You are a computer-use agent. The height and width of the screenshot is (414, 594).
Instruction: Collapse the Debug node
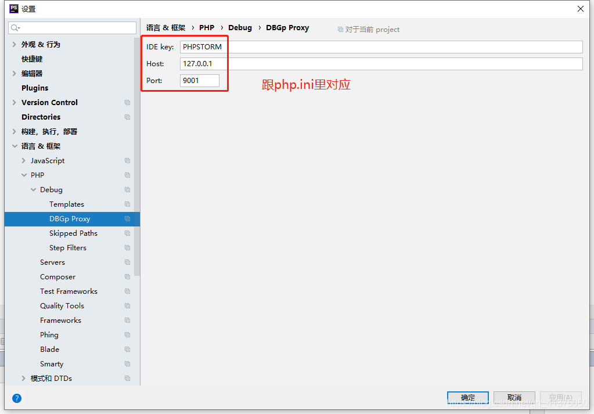click(33, 190)
